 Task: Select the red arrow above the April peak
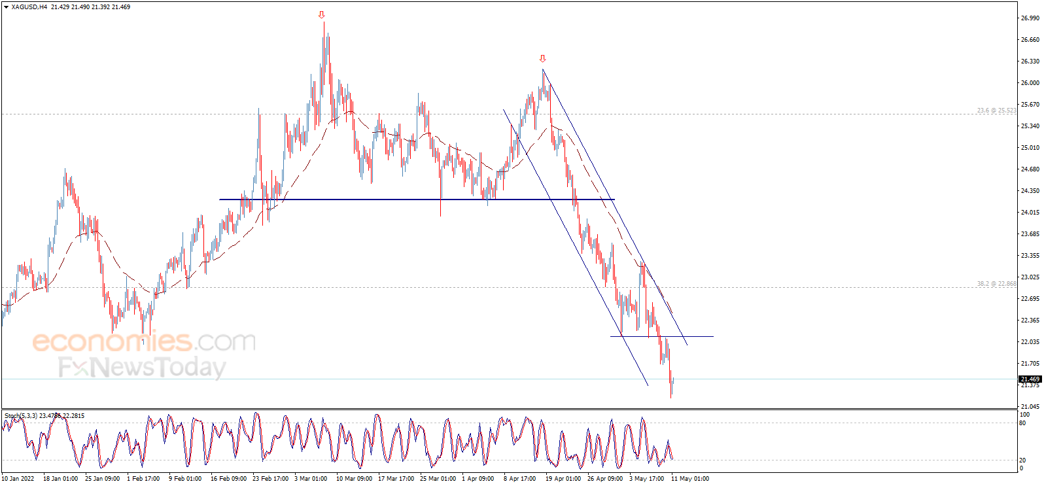(x=542, y=59)
